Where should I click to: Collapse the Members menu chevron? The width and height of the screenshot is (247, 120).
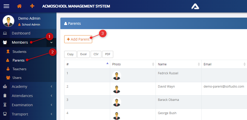[x=51, y=42]
